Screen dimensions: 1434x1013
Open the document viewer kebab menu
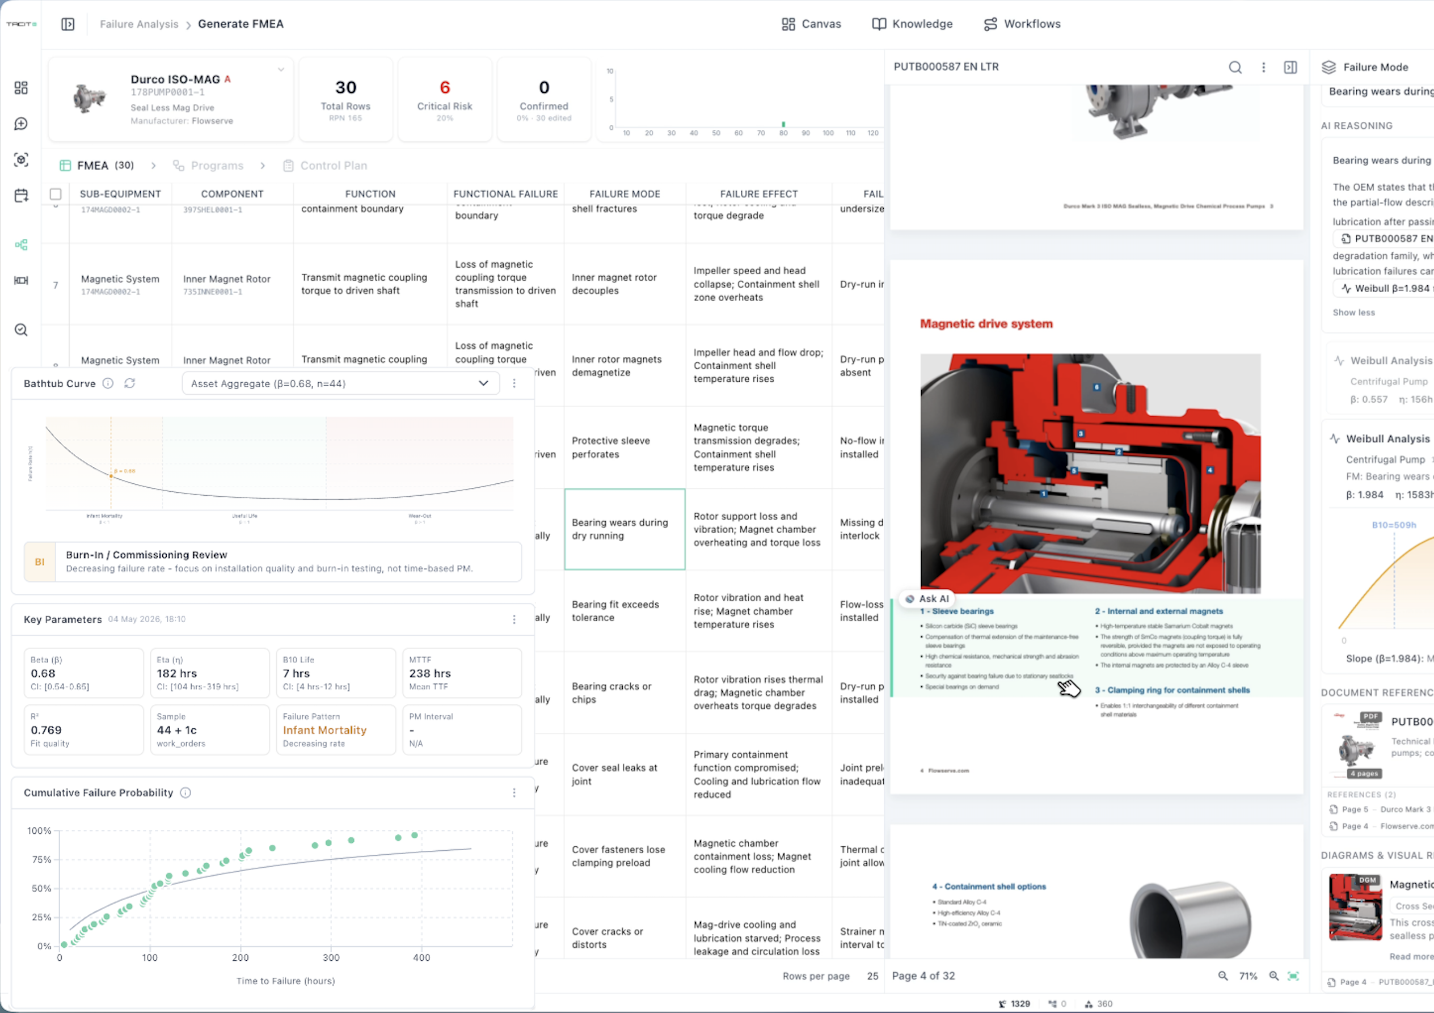(x=1263, y=67)
